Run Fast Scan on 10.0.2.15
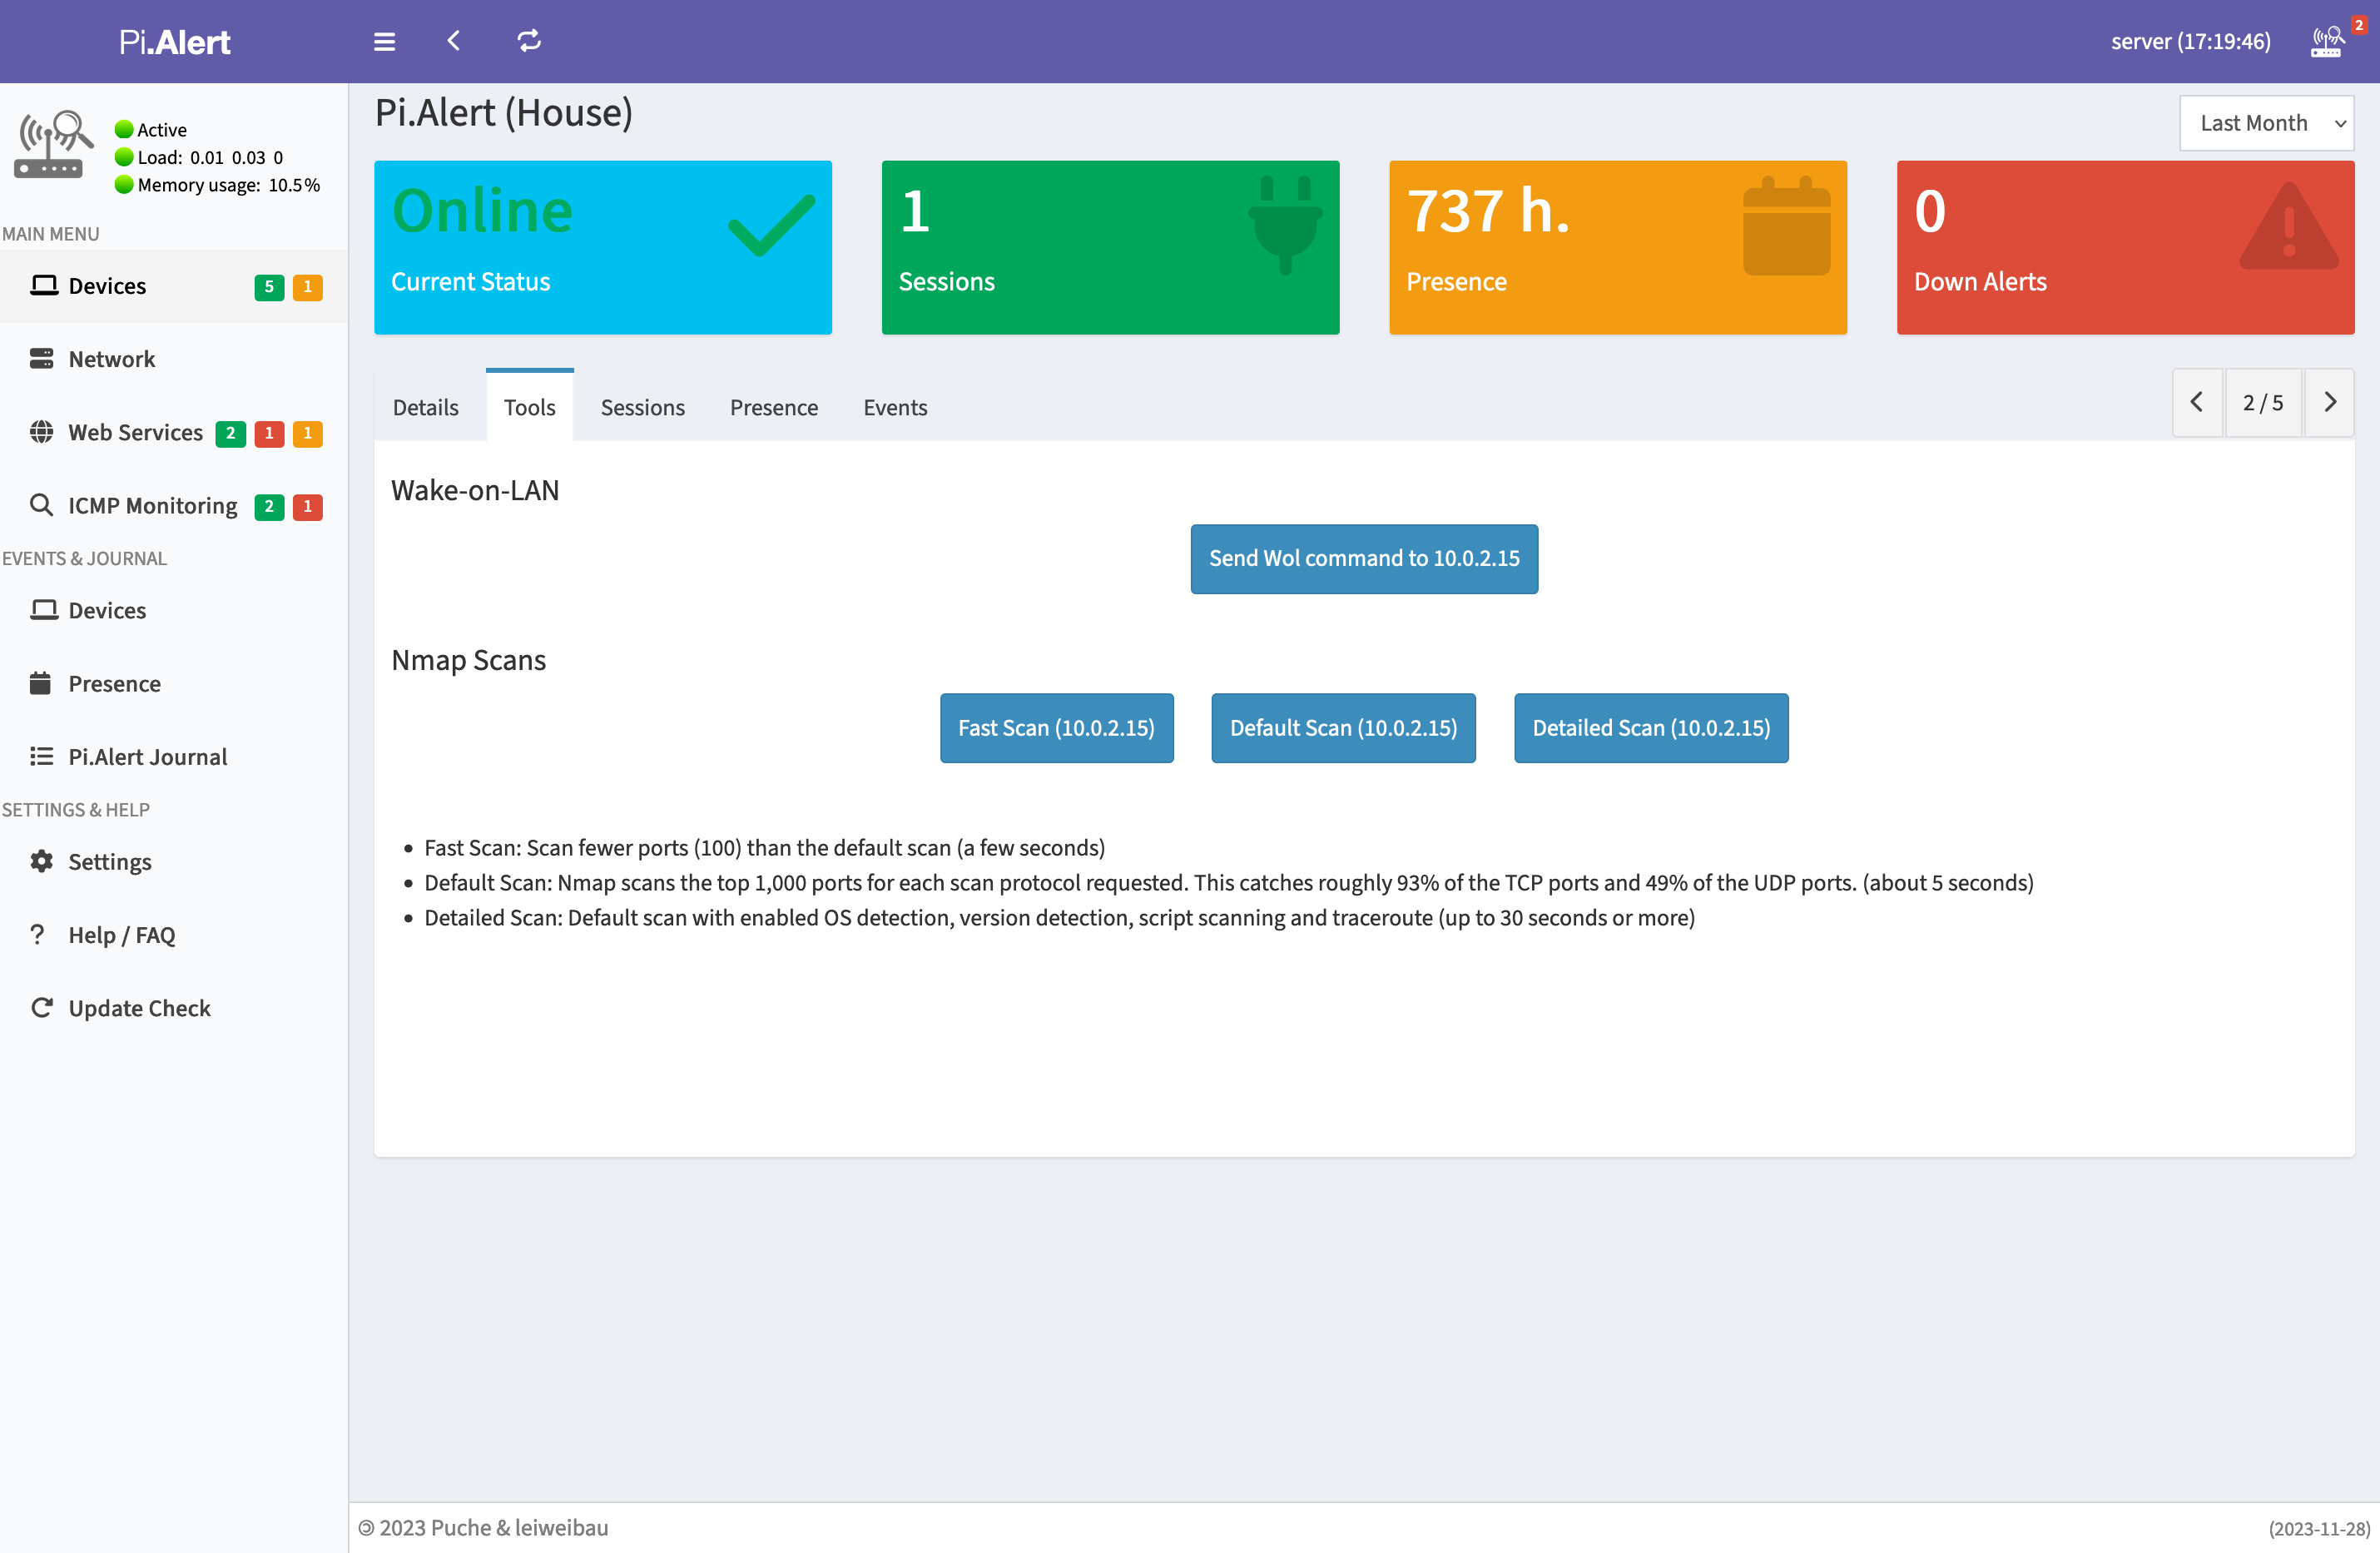2380x1553 pixels. (1056, 728)
